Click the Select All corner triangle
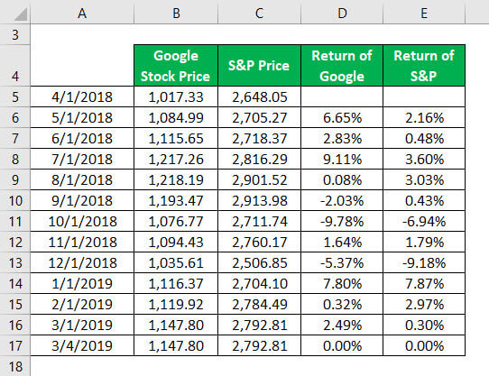Viewport: 489px width, 376px height. coord(21,14)
